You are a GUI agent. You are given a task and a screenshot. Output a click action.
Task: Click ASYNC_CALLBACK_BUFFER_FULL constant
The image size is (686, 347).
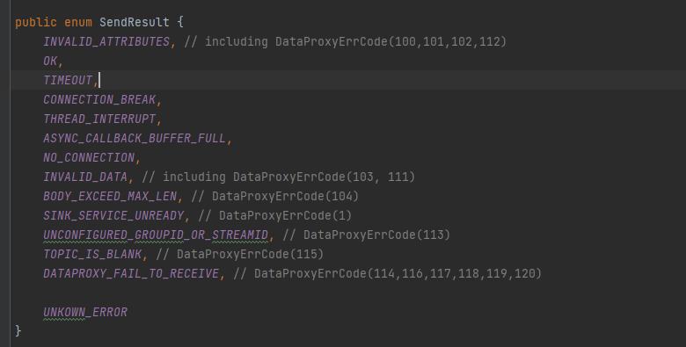pyautogui.click(x=135, y=138)
